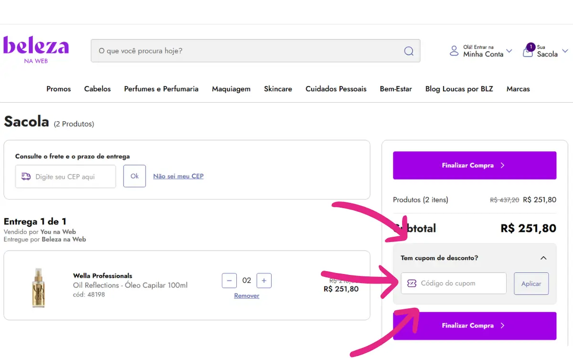
Task: Click the cód: 48198 text
Action: pos(89,295)
